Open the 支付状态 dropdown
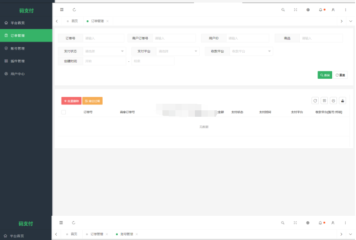Screen dimensions: 356x240 point(104,51)
